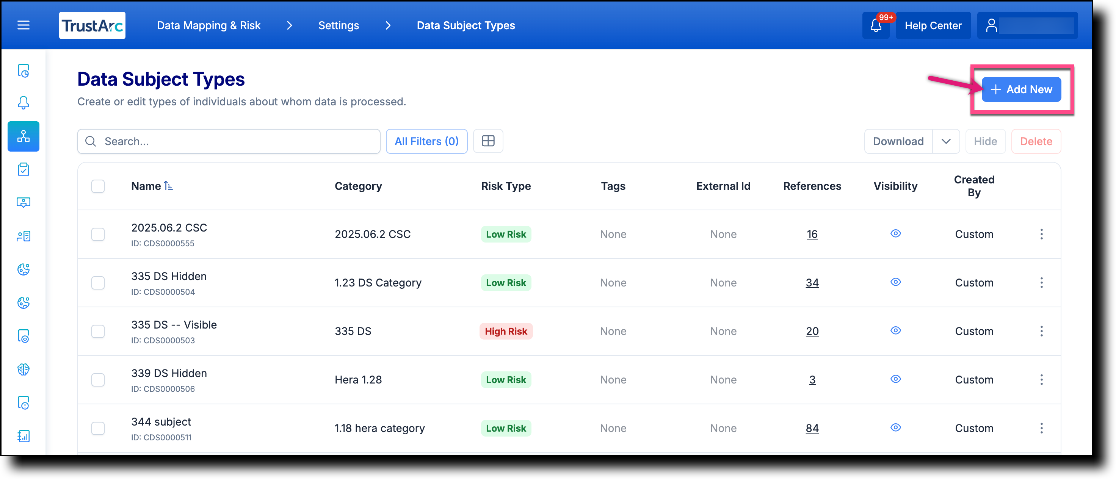Open the document with alert icon in sidebar
The image size is (1116, 479).
pos(24,403)
